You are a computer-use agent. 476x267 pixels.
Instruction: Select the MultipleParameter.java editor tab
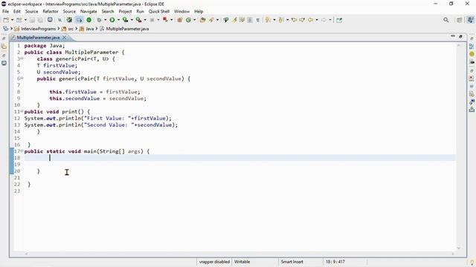pos(38,38)
